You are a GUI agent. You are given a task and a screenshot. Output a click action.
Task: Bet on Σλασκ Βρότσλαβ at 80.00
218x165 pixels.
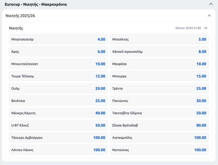click(159, 125)
